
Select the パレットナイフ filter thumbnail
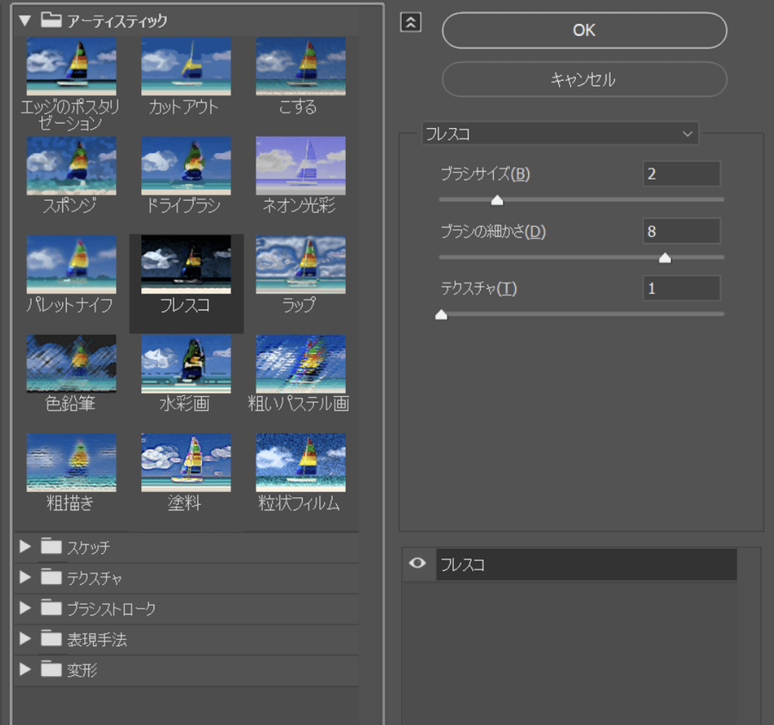click(x=71, y=265)
